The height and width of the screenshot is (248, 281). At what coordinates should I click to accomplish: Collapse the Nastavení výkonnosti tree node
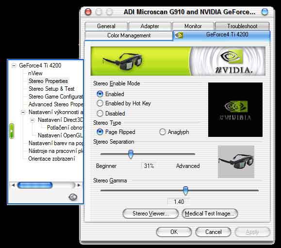(23, 113)
